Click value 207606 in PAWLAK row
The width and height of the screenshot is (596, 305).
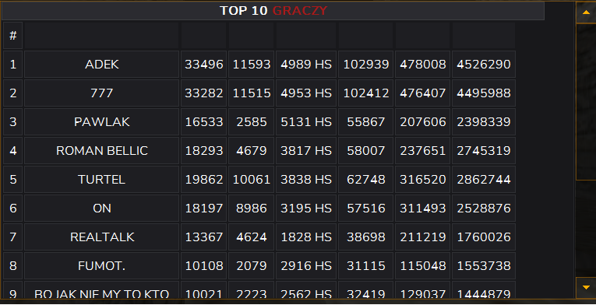pos(423,122)
